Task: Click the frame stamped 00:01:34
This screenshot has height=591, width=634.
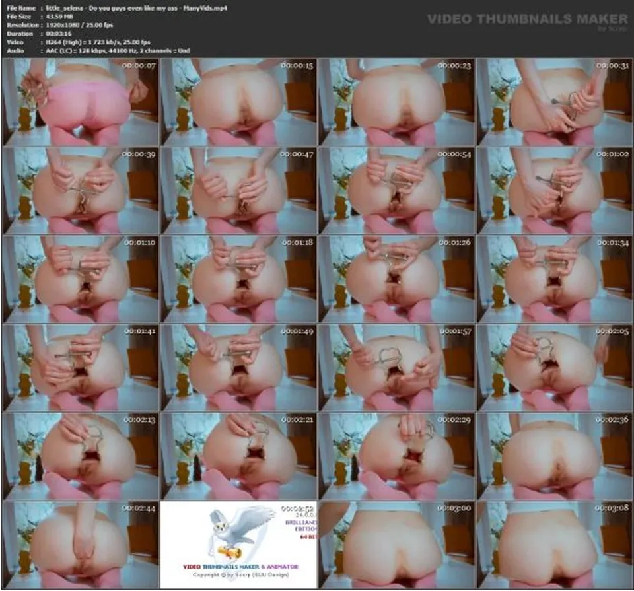Action: point(554,279)
